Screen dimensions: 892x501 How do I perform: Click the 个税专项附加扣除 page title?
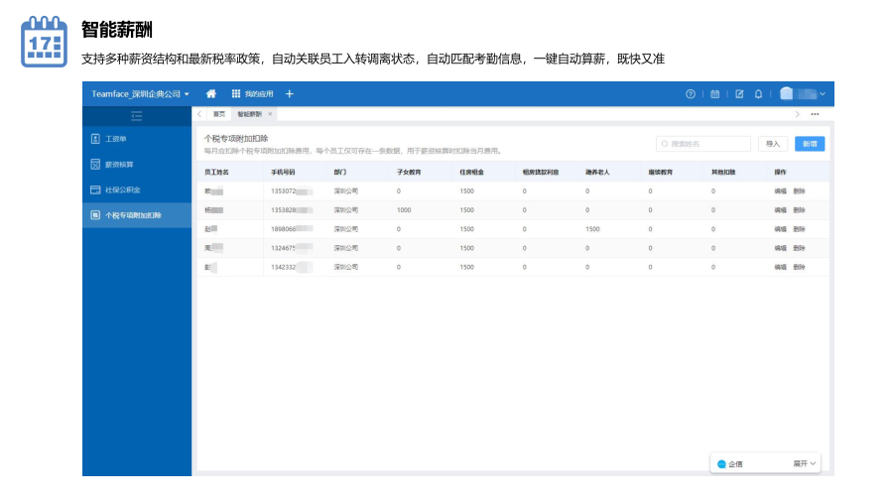[x=236, y=138]
